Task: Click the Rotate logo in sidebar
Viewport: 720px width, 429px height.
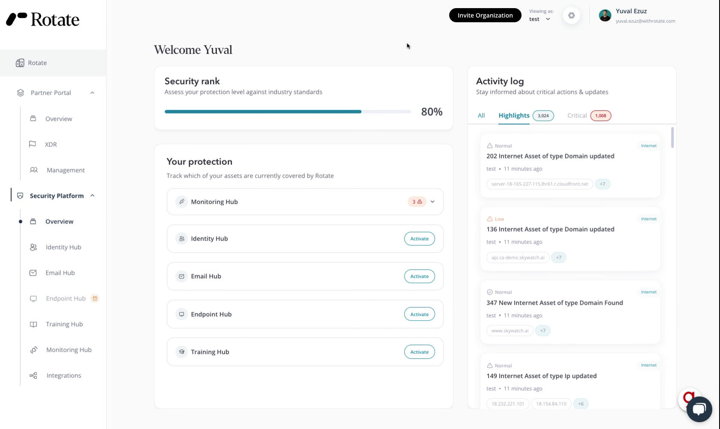Action: [x=43, y=20]
